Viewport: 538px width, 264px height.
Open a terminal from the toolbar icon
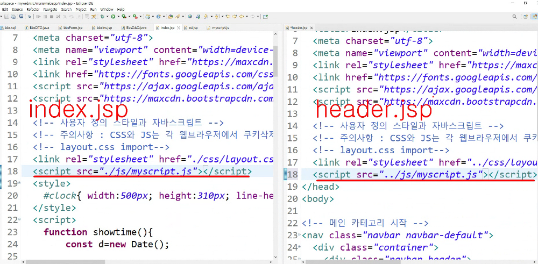(22, 16)
